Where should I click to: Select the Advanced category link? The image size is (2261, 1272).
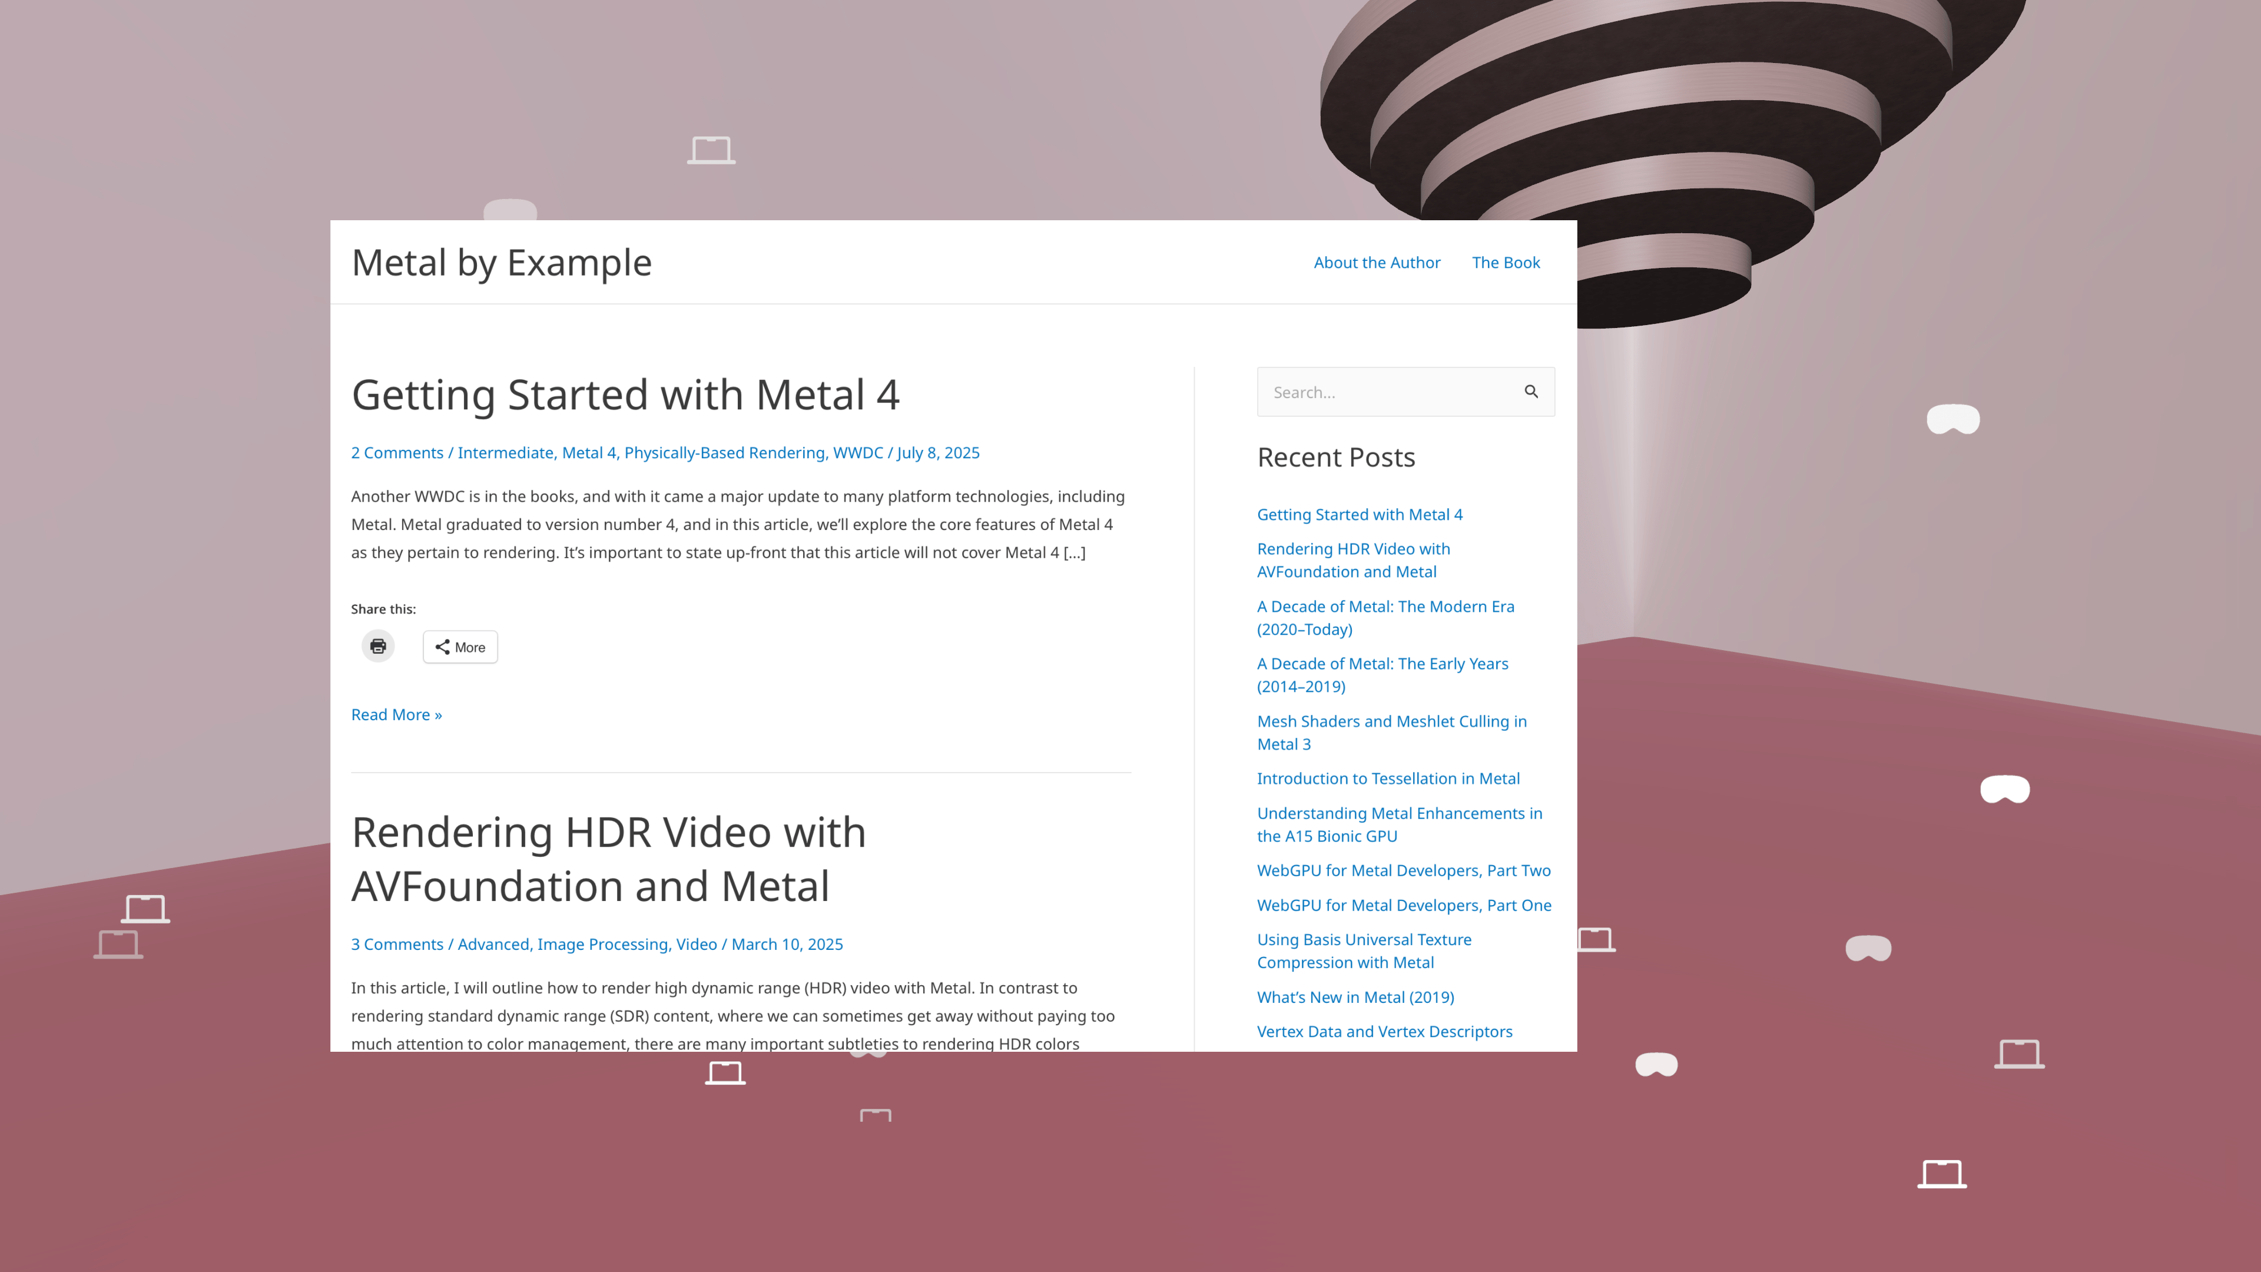pos(492,945)
